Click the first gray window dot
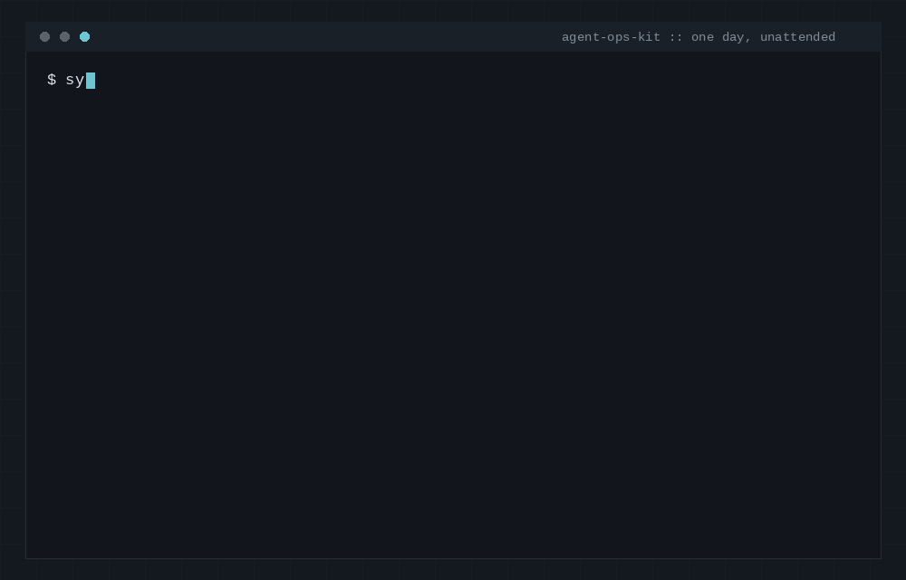 tap(45, 37)
